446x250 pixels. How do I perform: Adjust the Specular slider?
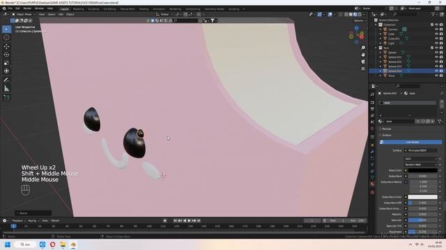coord(423,220)
